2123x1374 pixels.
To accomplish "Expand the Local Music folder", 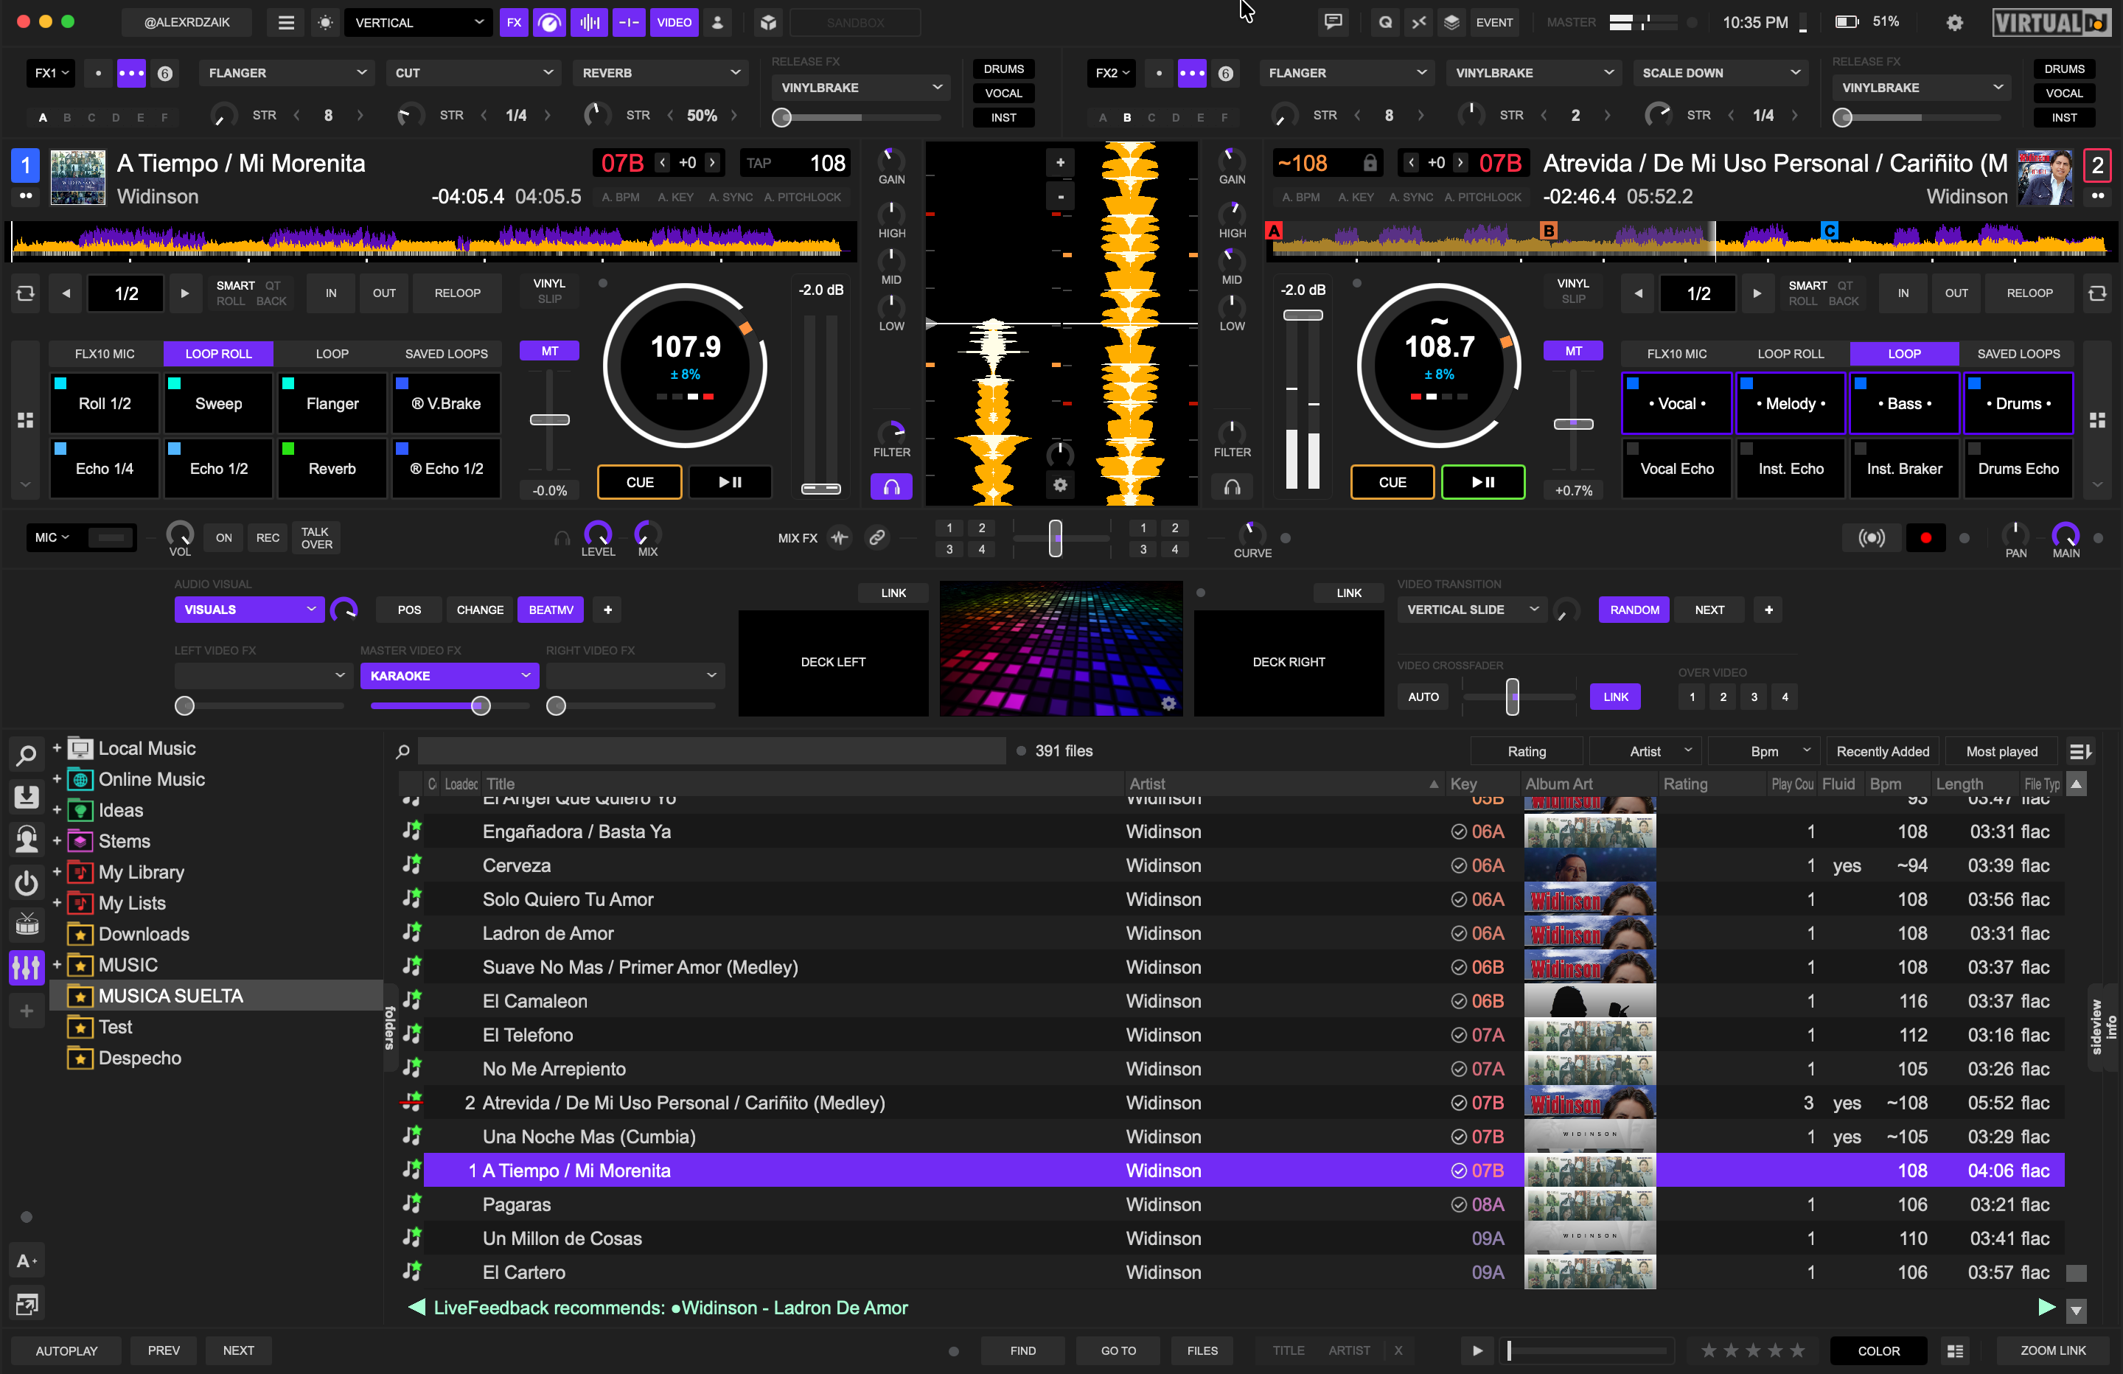I will pos(57,747).
